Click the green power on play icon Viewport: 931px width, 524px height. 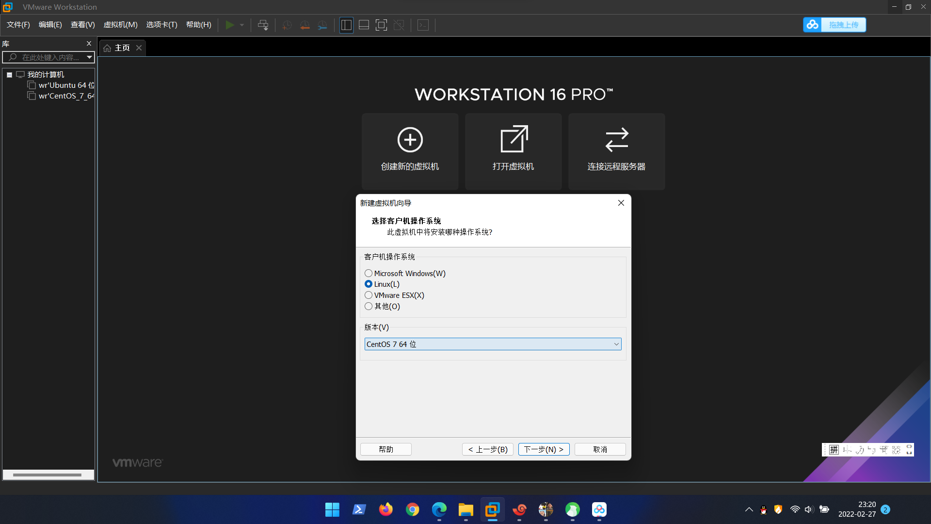230,25
